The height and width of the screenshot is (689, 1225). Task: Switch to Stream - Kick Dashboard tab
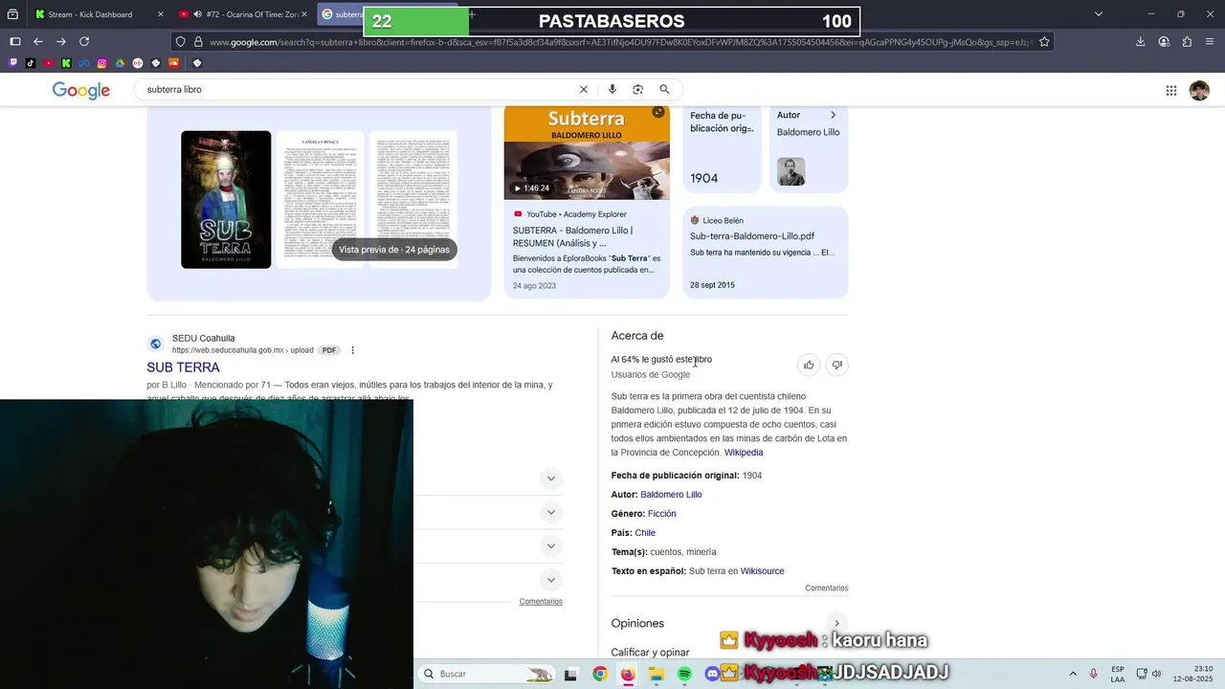[x=91, y=14]
